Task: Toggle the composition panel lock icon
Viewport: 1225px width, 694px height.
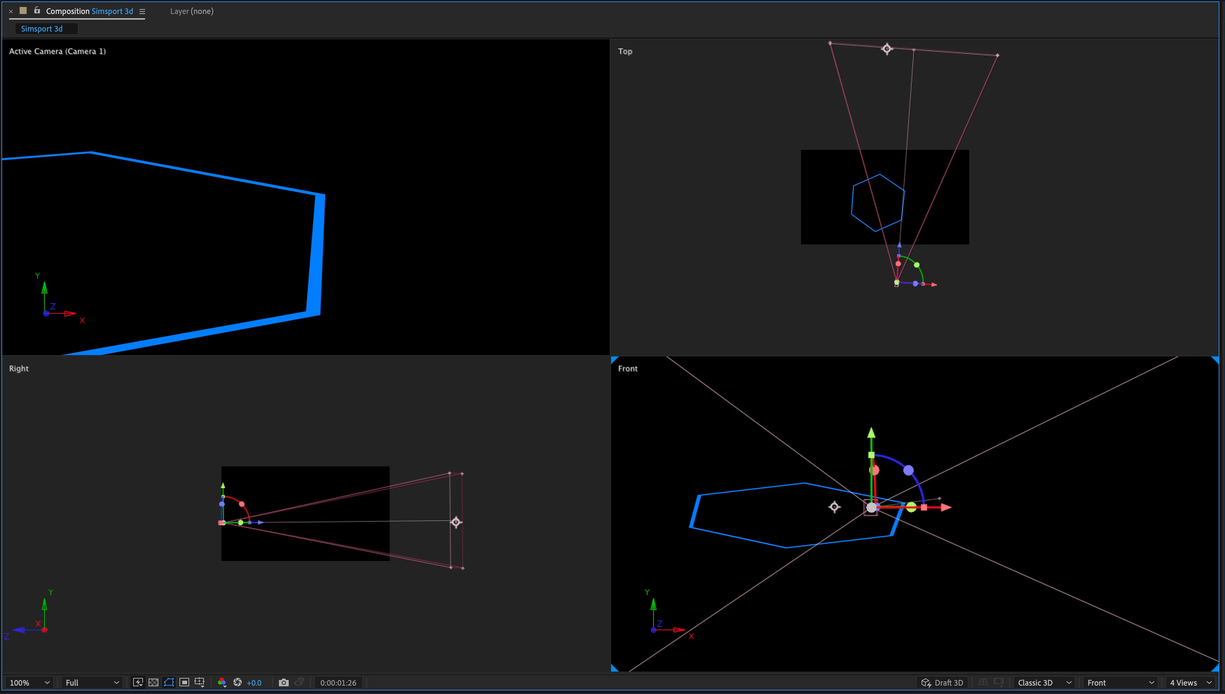Action: (37, 11)
